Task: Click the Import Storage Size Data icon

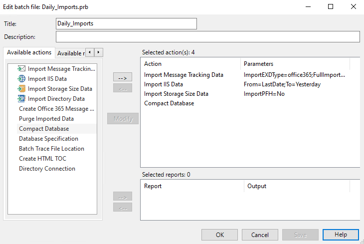Action: pyautogui.click(x=21, y=88)
